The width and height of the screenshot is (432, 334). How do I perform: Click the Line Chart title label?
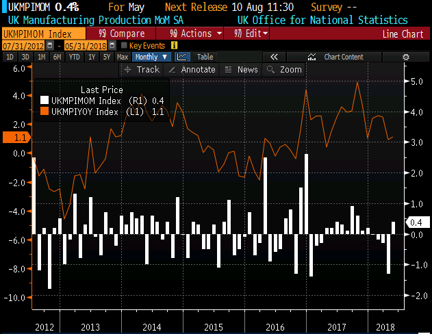click(403, 34)
